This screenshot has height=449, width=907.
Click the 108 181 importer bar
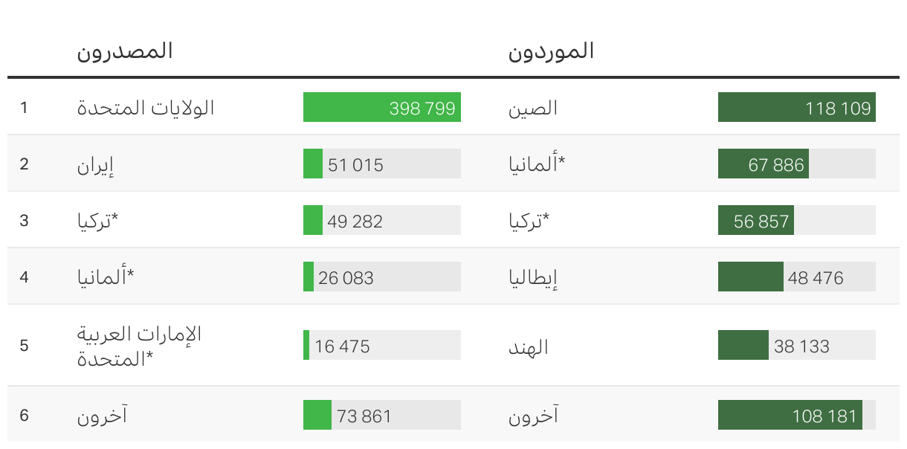(797, 415)
